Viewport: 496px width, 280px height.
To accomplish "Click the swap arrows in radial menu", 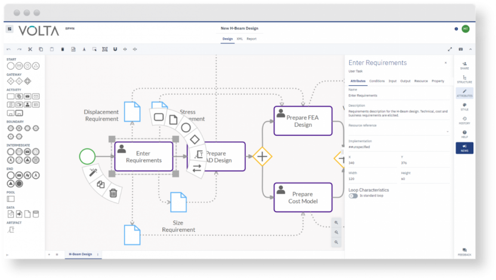I will [197, 168].
